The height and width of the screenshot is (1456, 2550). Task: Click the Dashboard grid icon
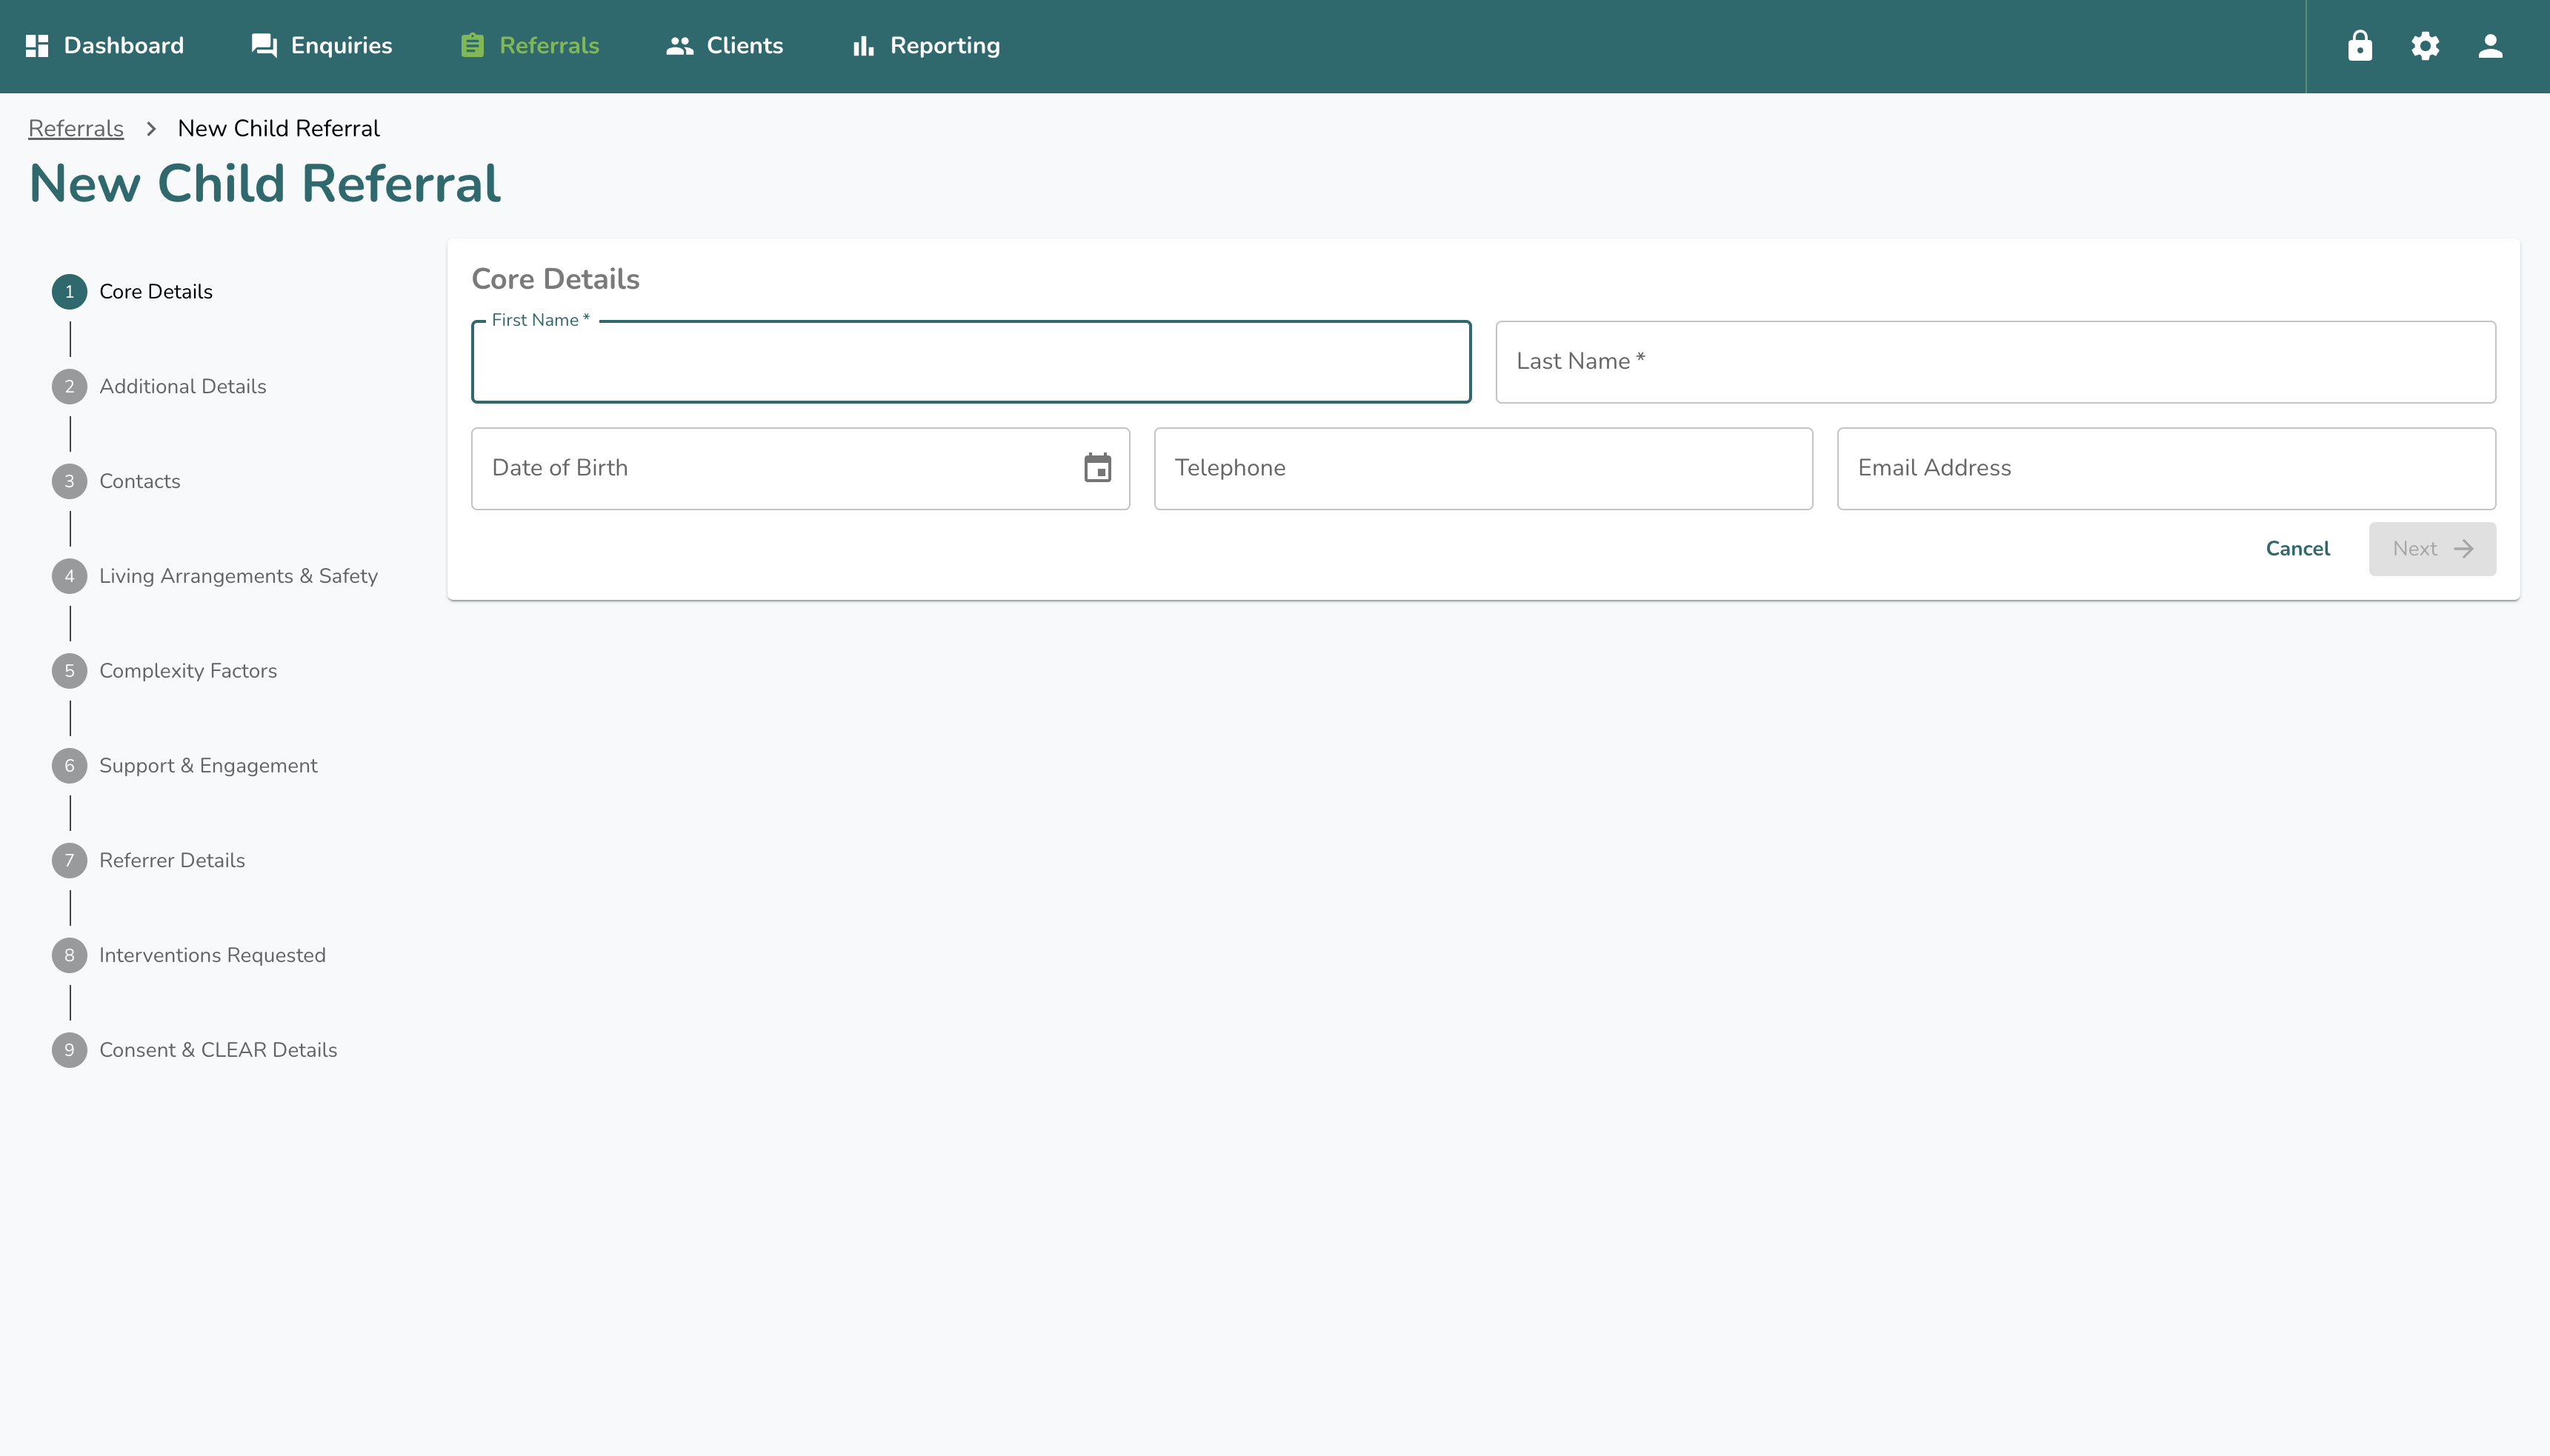tap(37, 46)
